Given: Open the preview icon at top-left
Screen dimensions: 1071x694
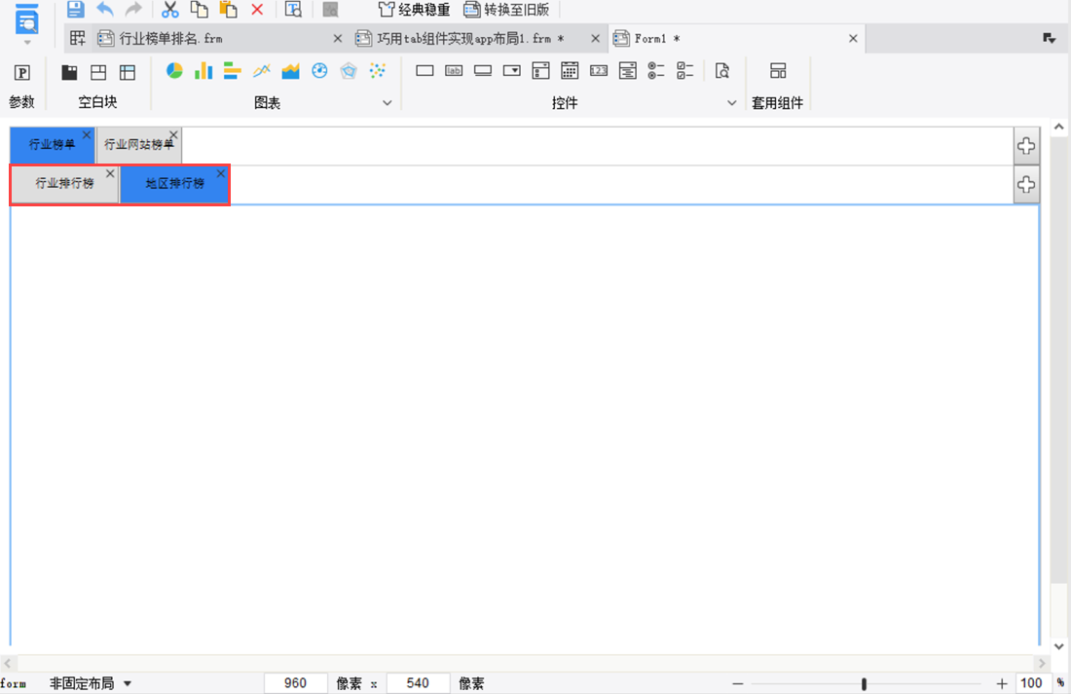Looking at the screenshot, I should 26,19.
